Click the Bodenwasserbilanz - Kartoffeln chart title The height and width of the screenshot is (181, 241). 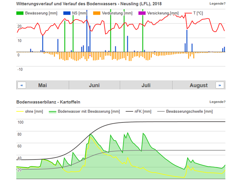pyautogui.click(x=48, y=102)
